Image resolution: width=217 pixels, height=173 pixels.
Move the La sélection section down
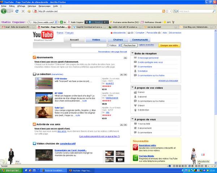pos(125,75)
